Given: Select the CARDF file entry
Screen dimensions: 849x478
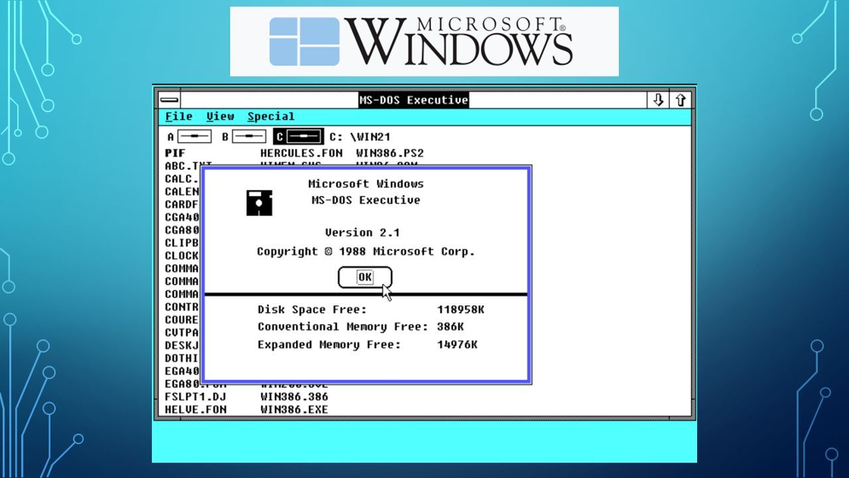Looking at the screenshot, I should [182, 204].
